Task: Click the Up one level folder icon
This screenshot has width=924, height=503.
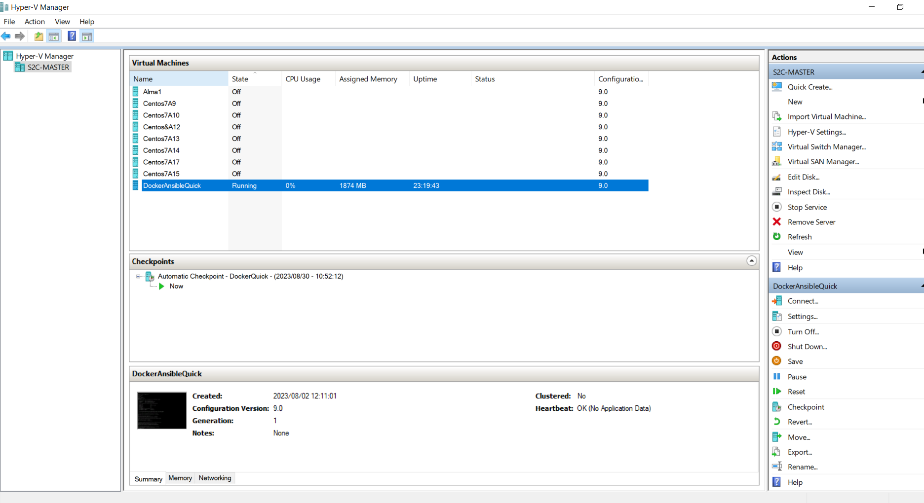Action: [38, 36]
